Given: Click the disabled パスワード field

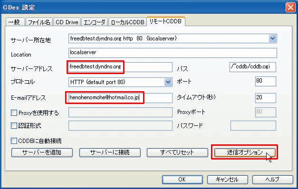Looking at the screenshot, I should 253,125.
